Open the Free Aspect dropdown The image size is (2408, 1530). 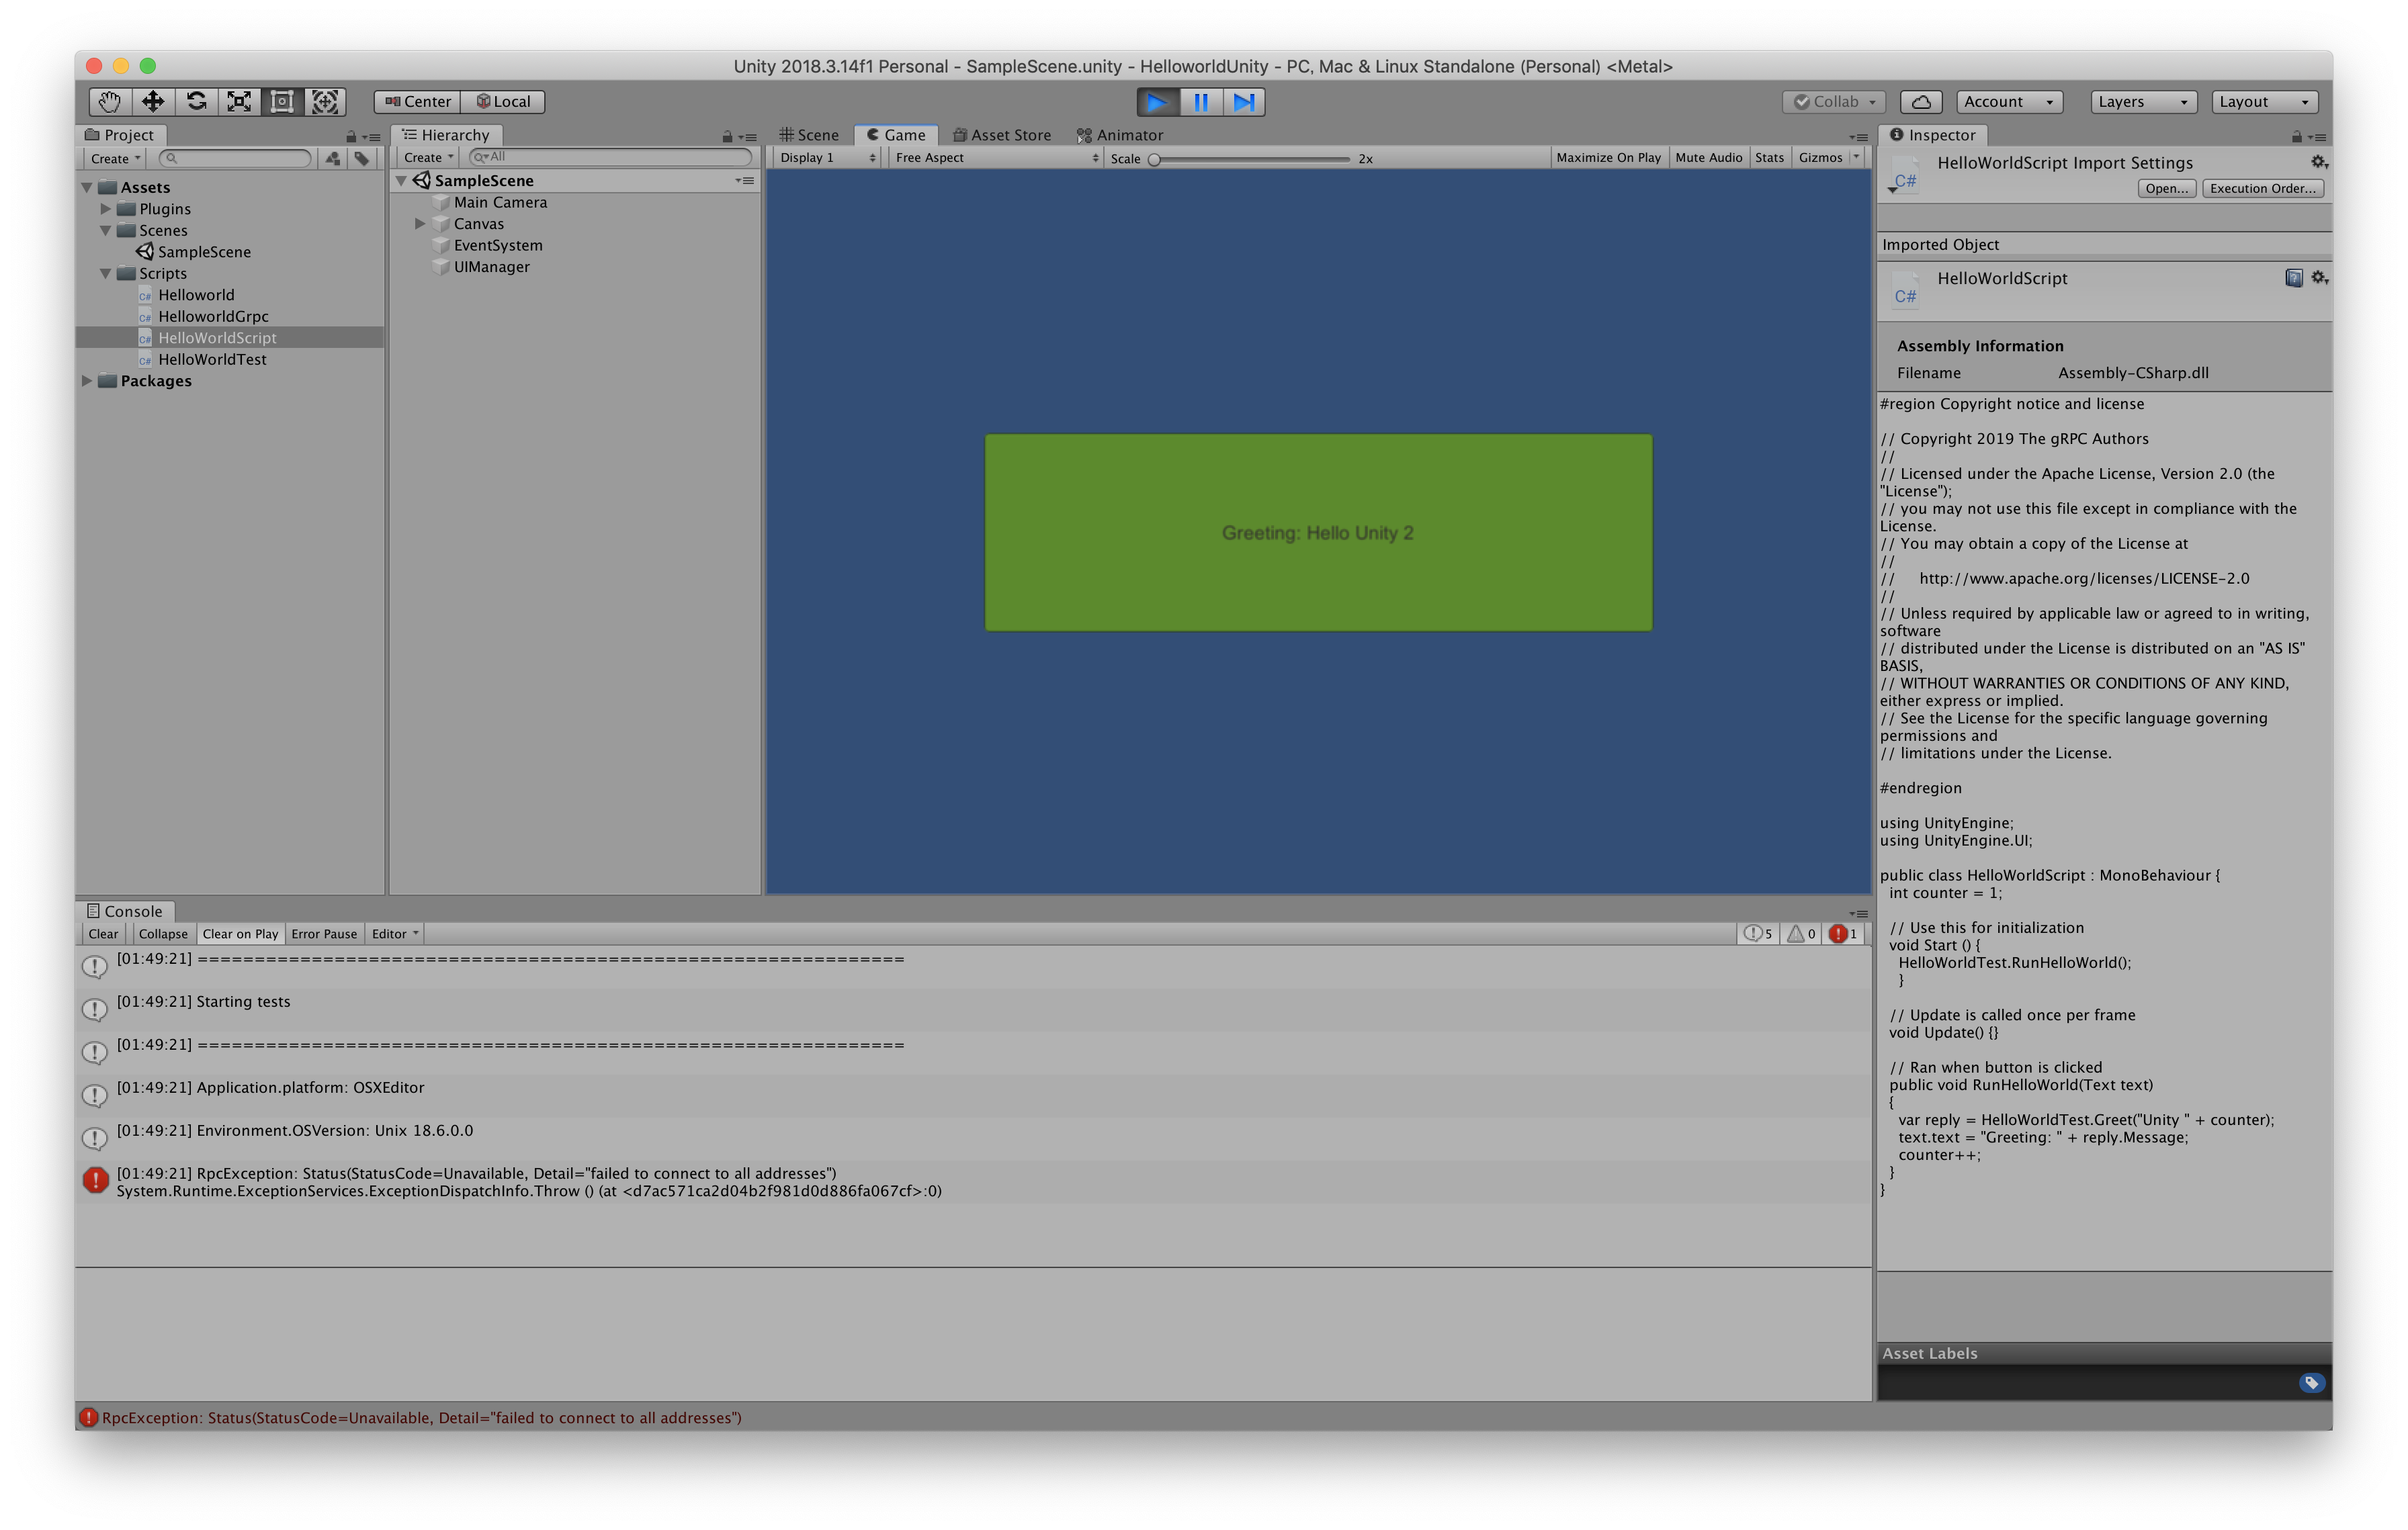[995, 158]
